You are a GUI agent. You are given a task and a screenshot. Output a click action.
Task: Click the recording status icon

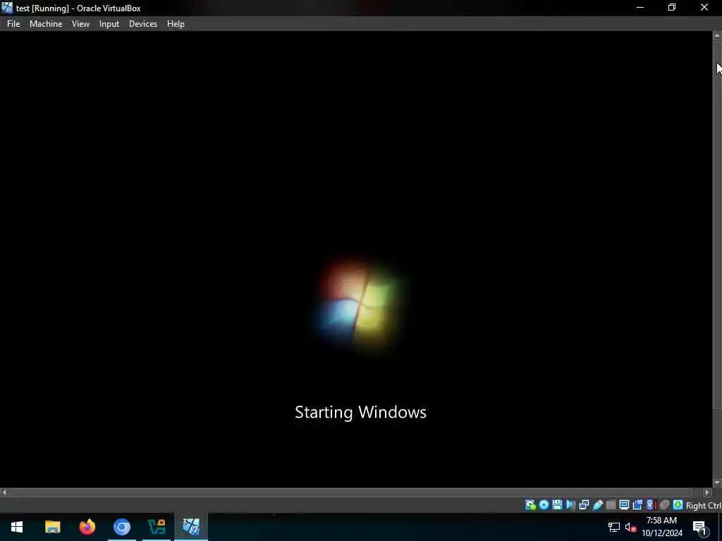637,505
